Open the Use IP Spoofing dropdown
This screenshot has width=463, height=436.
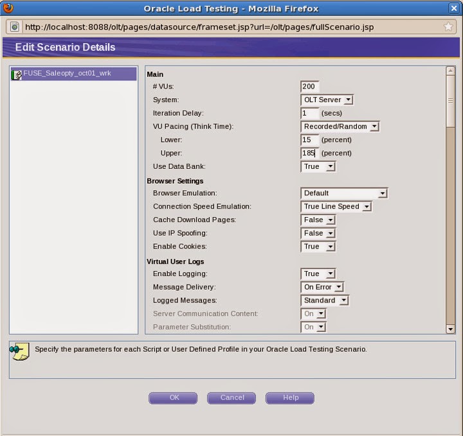[318, 233]
